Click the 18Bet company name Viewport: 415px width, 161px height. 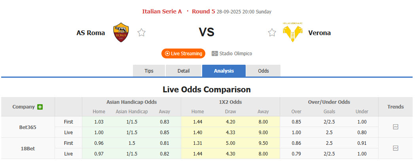click(x=27, y=148)
